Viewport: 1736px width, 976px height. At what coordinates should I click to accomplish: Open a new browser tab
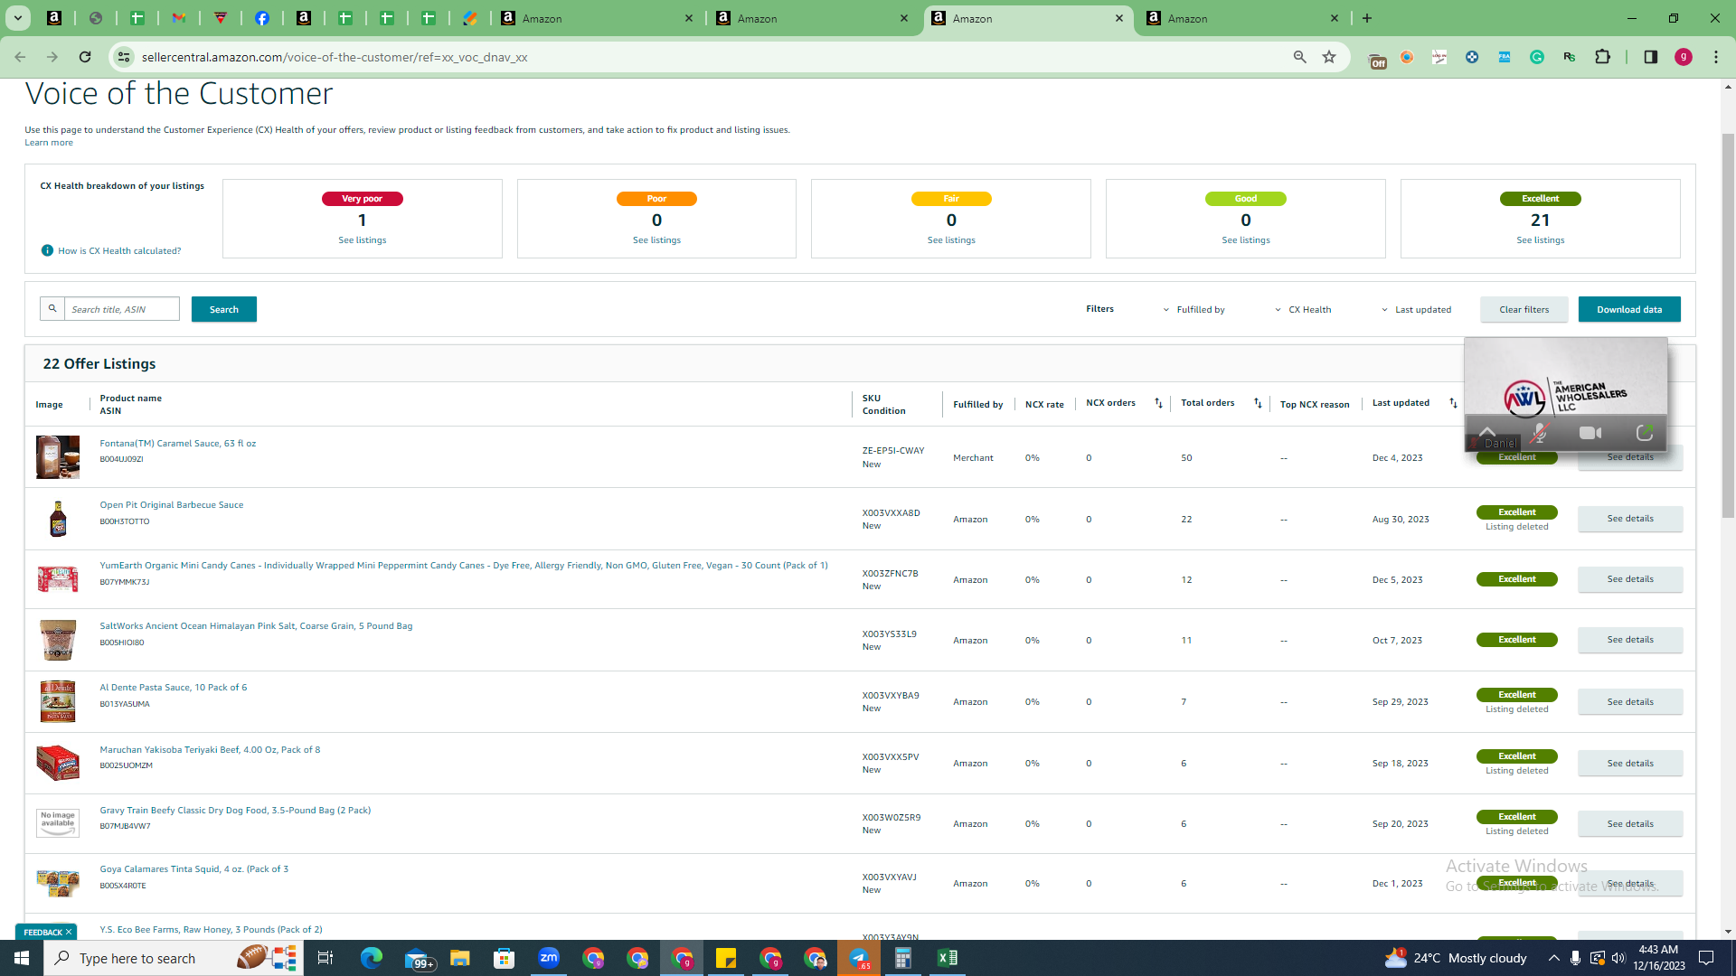pyautogui.click(x=1367, y=18)
